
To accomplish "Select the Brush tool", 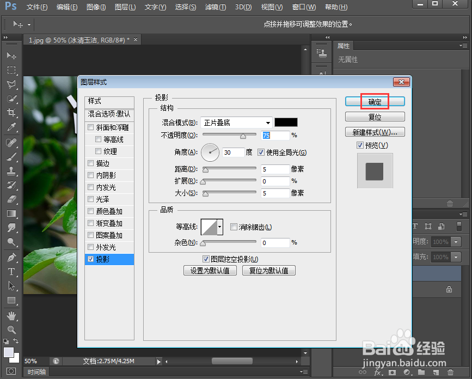I will pos(11,156).
